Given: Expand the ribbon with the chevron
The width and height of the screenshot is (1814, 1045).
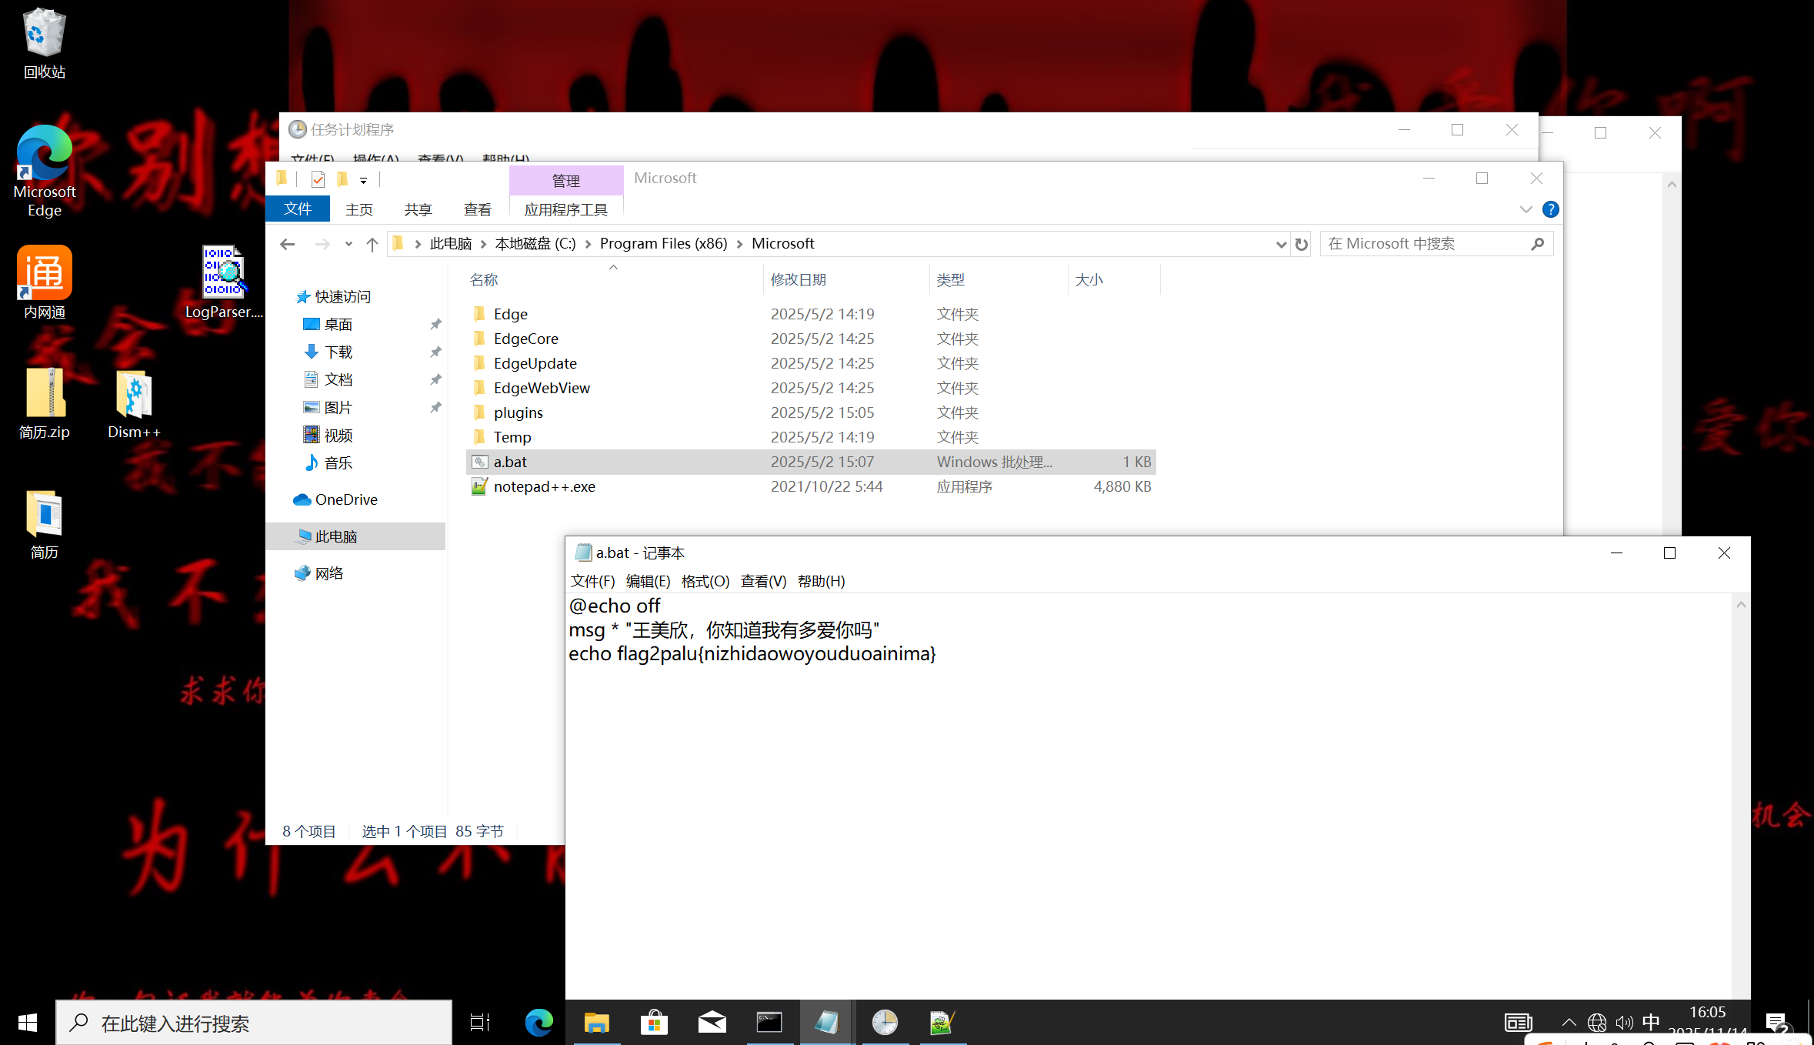Looking at the screenshot, I should [x=1526, y=209].
